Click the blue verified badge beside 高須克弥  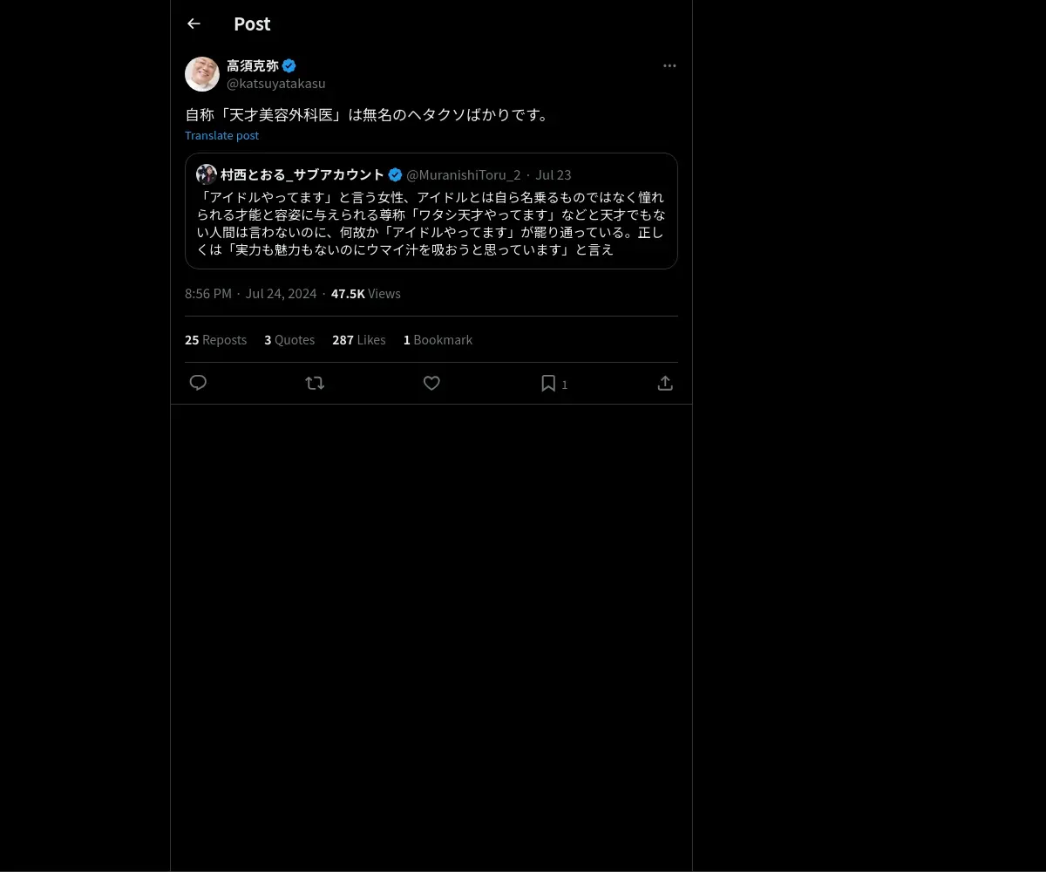(289, 65)
